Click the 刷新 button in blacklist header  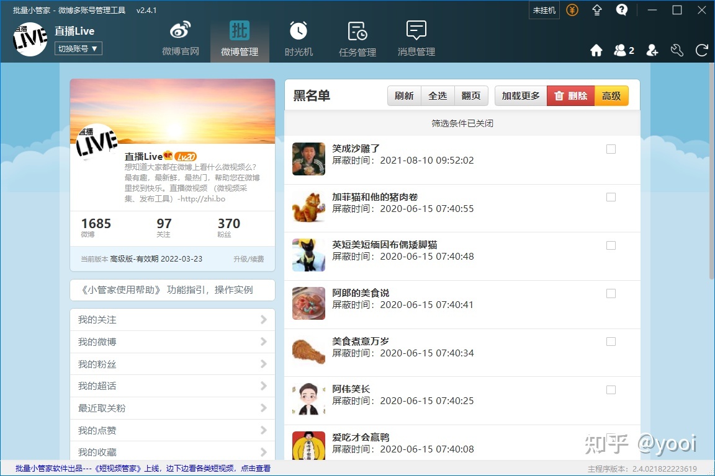click(x=404, y=95)
